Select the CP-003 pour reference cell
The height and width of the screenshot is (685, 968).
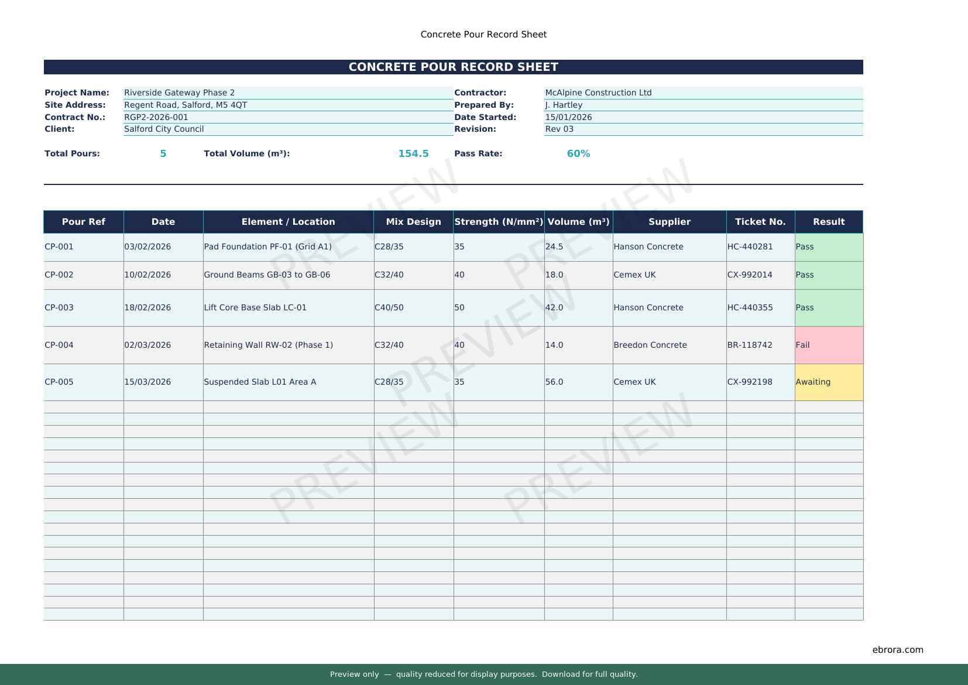pos(84,307)
